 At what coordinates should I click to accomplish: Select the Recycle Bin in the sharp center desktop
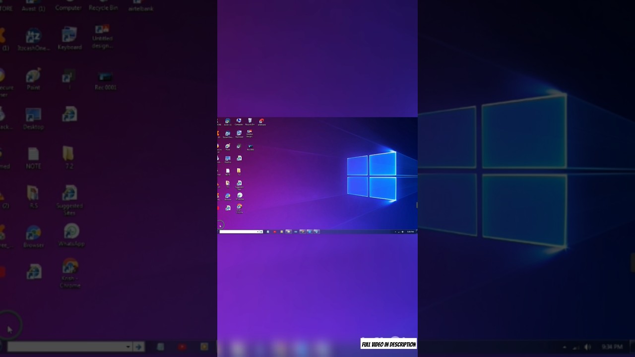click(250, 122)
